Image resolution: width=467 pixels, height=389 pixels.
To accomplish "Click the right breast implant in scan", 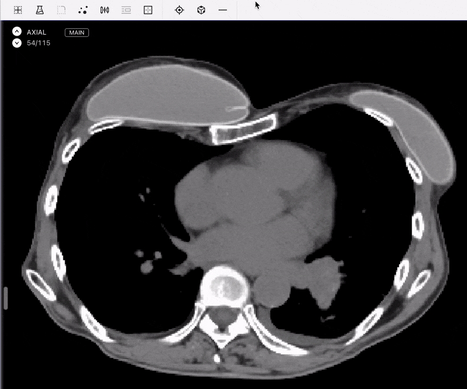I will 165,97.
